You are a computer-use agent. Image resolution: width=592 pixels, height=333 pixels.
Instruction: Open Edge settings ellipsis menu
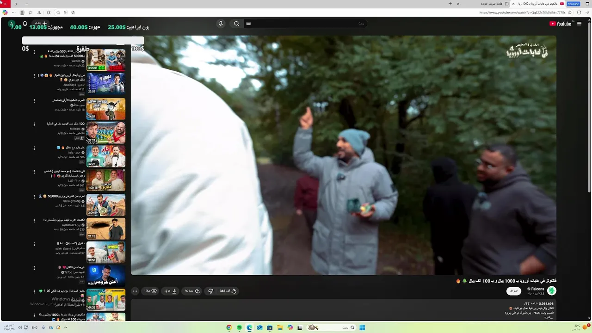pyautogui.click(x=13, y=12)
